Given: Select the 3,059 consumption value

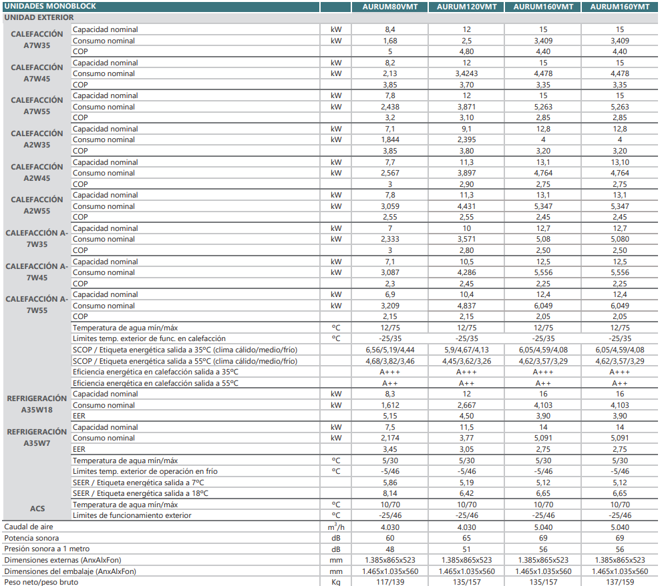Looking at the screenshot, I should coord(389,206).
